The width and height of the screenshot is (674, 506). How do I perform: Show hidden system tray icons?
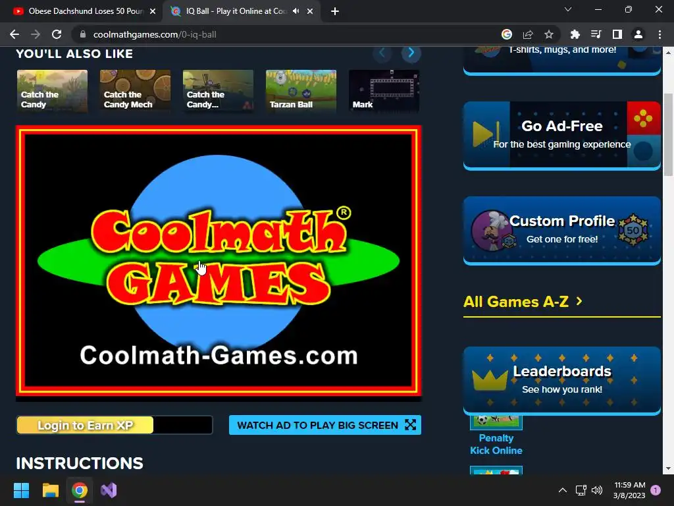click(x=562, y=490)
